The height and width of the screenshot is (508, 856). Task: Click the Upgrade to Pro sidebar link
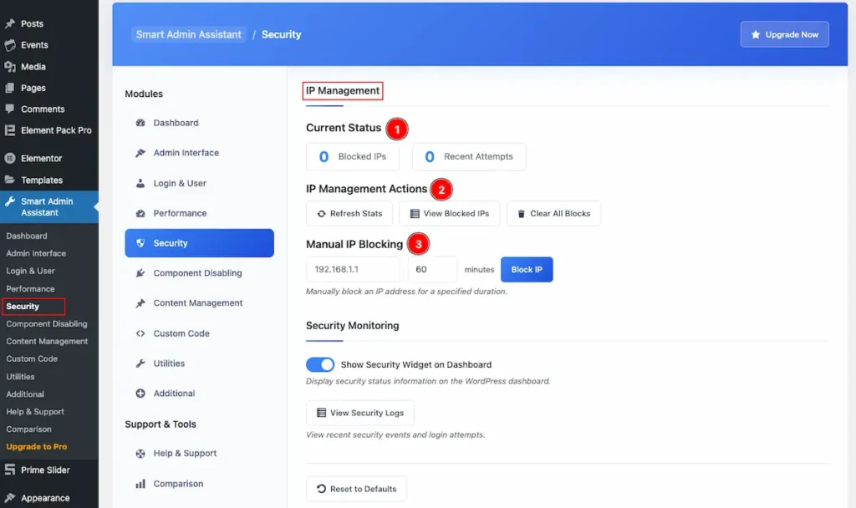[x=37, y=446]
